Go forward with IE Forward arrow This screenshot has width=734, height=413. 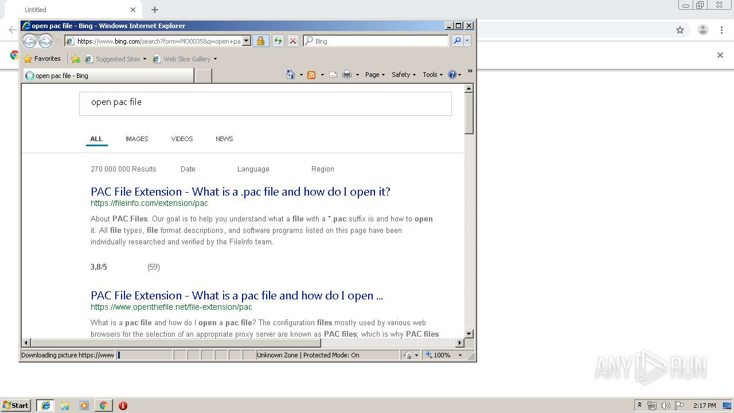[x=45, y=41]
